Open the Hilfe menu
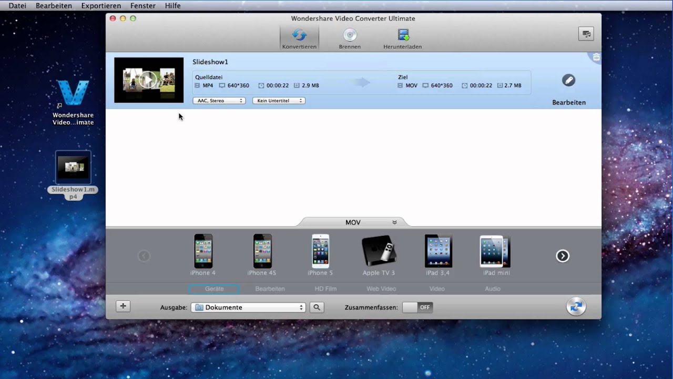673x379 pixels. 172,6
